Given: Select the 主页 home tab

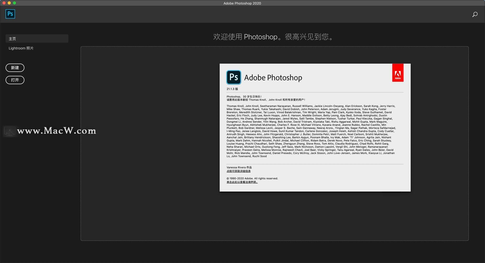Looking at the screenshot, I should point(37,38).
